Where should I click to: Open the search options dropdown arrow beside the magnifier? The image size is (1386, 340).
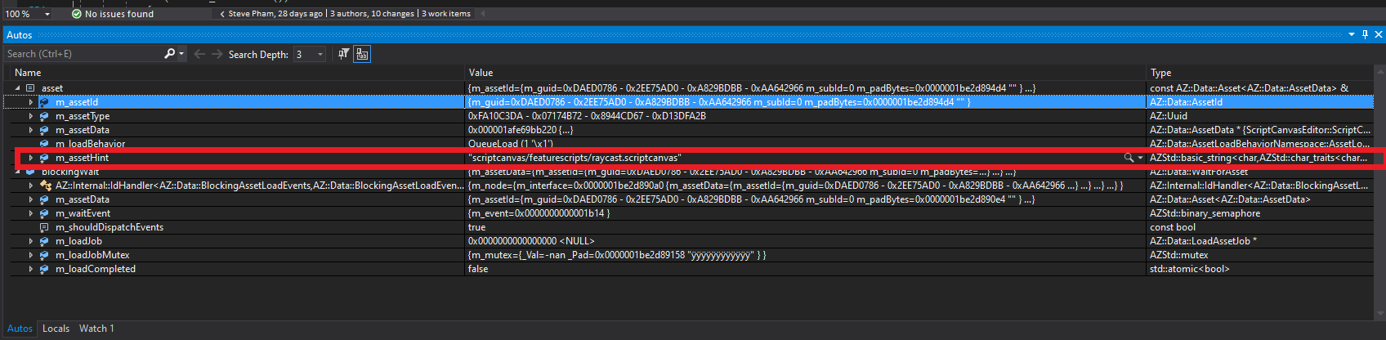click(181, 54)
